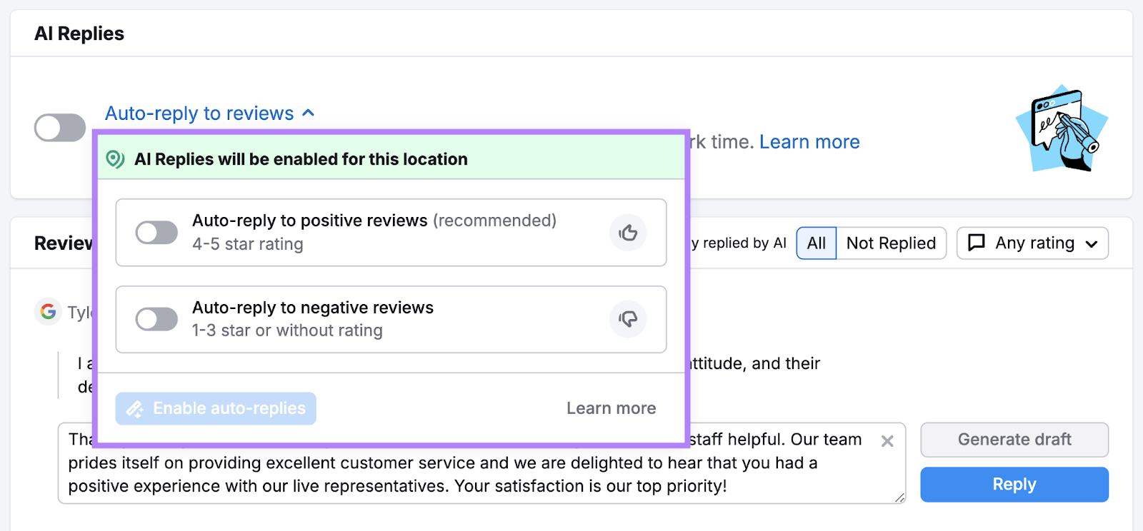
Task: Click the chevron arrow beside Any rating
Action: click(1091, 244)
